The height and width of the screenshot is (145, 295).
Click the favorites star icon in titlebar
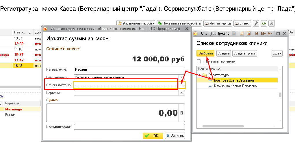coord(234,33)
